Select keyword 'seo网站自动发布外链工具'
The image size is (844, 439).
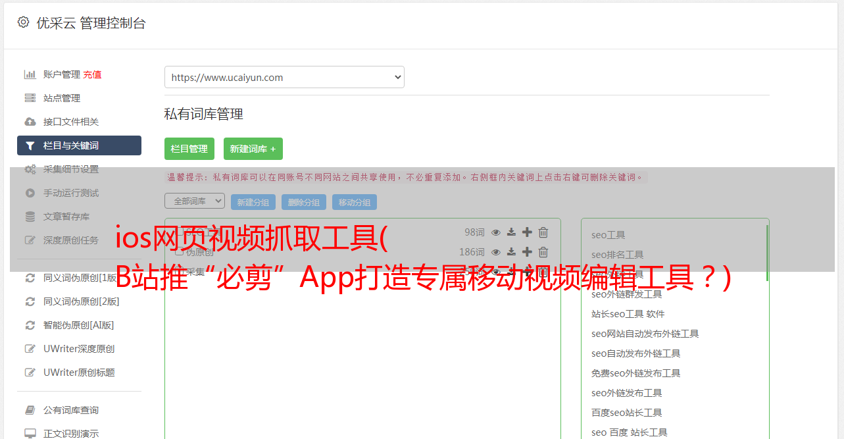pos(645,334)
